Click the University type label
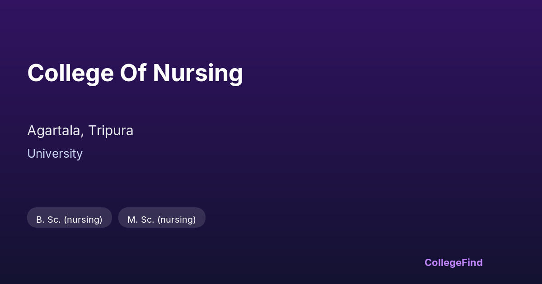The height and width of the screenshot is (284, 542). 55,154
